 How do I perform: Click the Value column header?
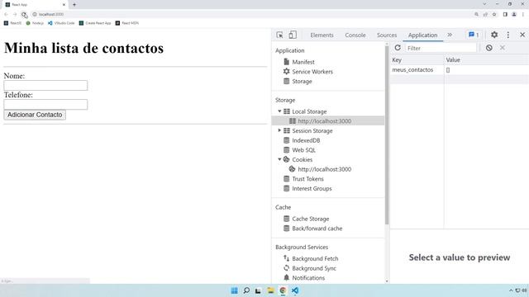tap(487, 60)
